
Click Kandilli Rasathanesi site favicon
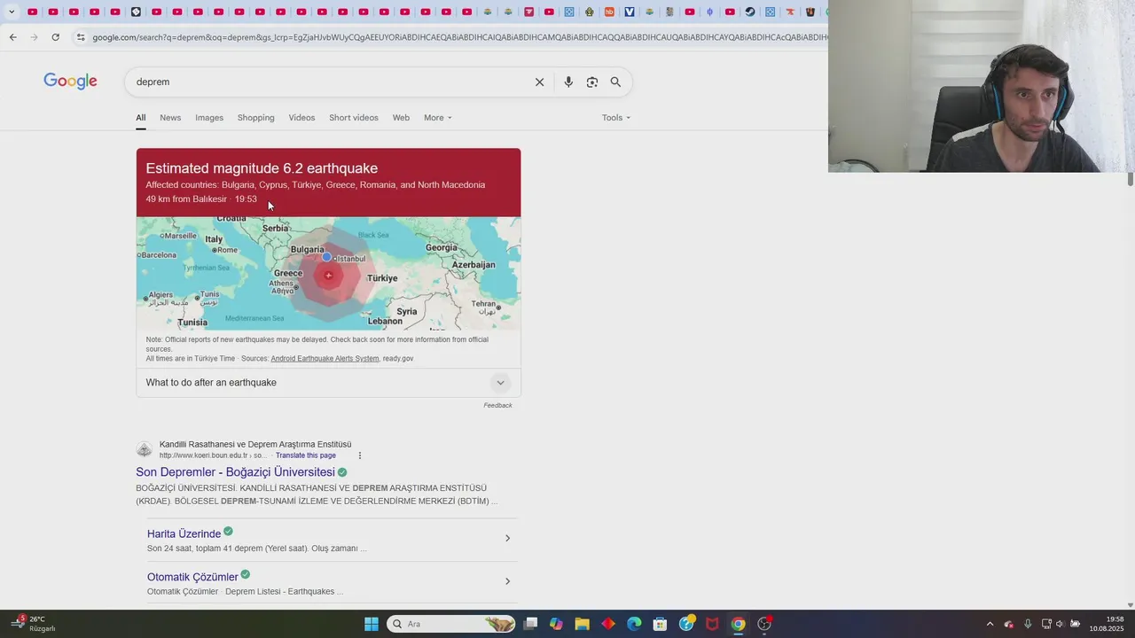144,449
